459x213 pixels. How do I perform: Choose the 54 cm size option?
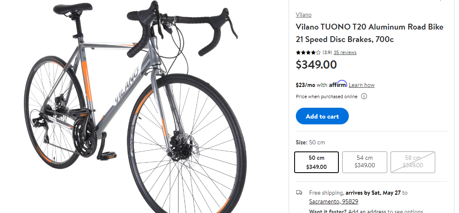364,162
